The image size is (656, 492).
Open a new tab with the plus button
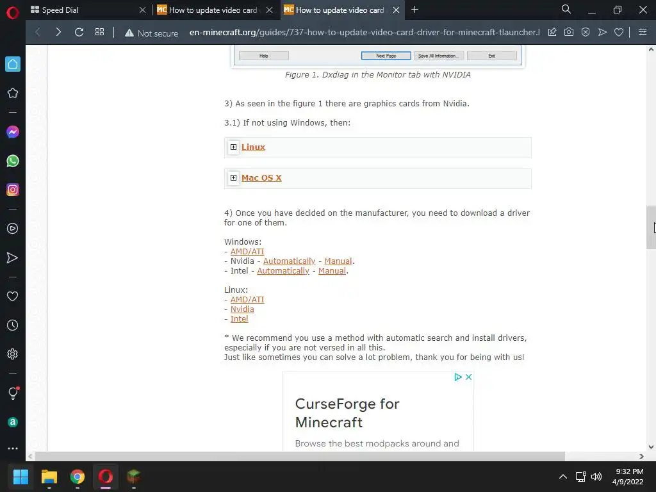(x=414, y=10)
